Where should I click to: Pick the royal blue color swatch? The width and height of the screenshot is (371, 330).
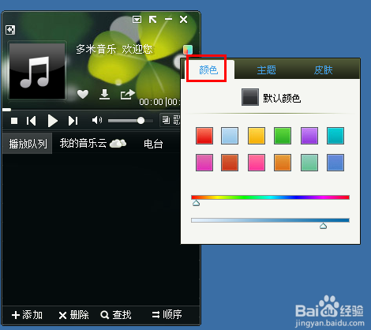point(335,163)
